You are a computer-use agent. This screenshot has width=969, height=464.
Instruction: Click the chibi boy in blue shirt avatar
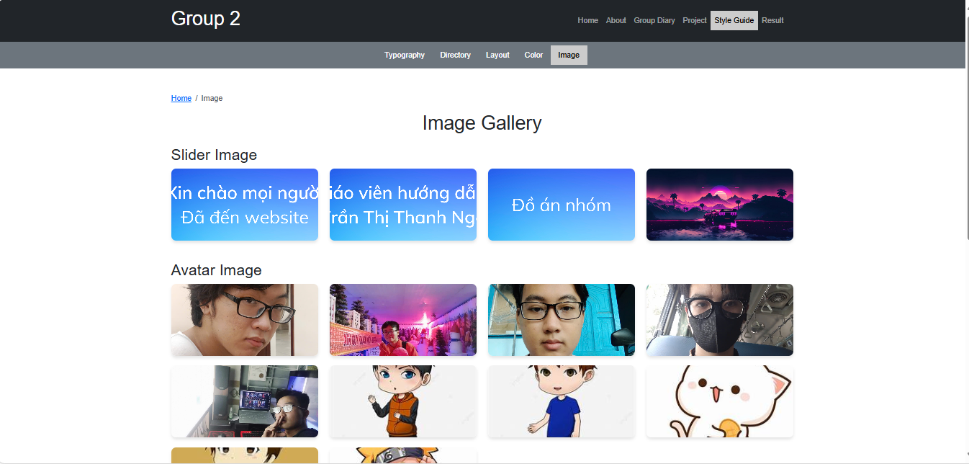point(561,401)
